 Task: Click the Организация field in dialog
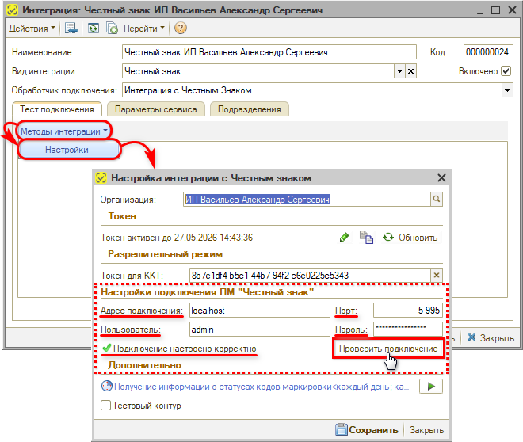point(307,200)
